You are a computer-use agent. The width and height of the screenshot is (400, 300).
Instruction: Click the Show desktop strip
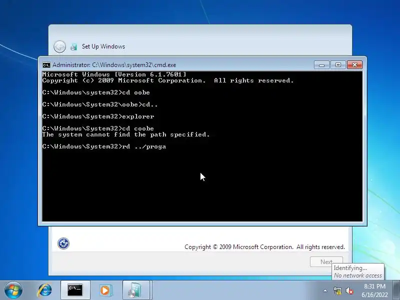click(x=396, y=290)
